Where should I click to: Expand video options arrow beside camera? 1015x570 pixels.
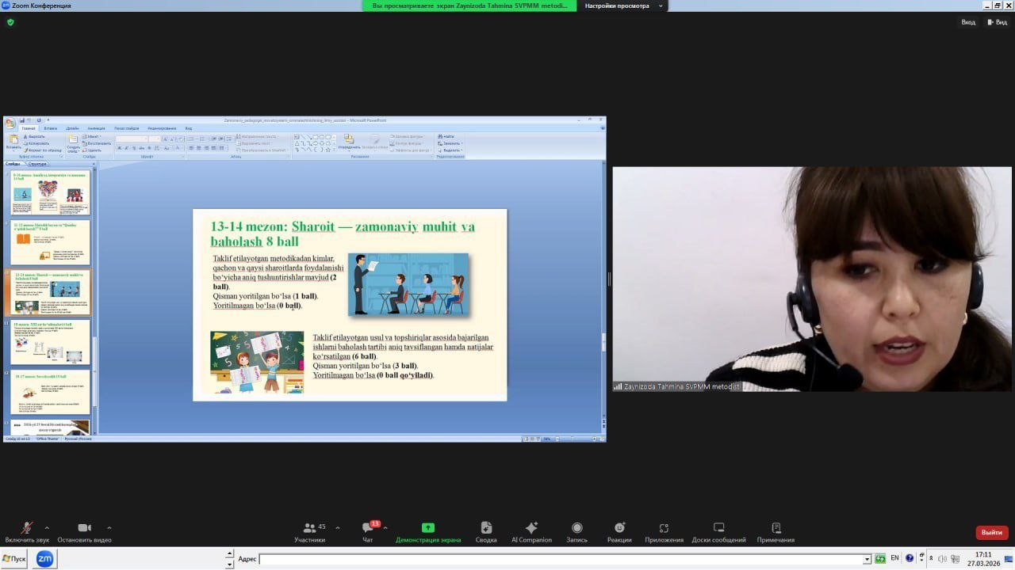[109, 528]
